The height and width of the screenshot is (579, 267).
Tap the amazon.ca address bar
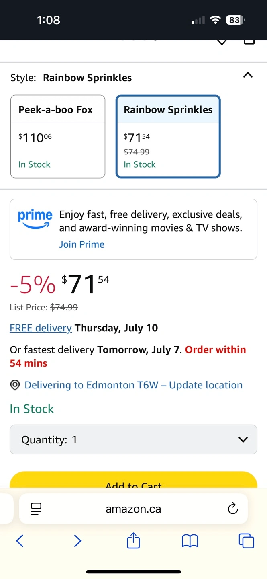(133, 509)
